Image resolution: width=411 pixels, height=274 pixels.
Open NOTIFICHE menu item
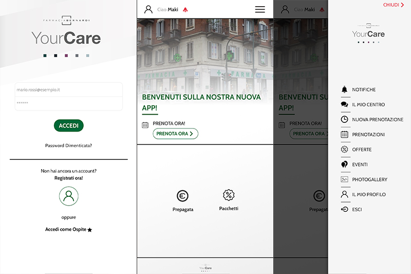[364, 89]
